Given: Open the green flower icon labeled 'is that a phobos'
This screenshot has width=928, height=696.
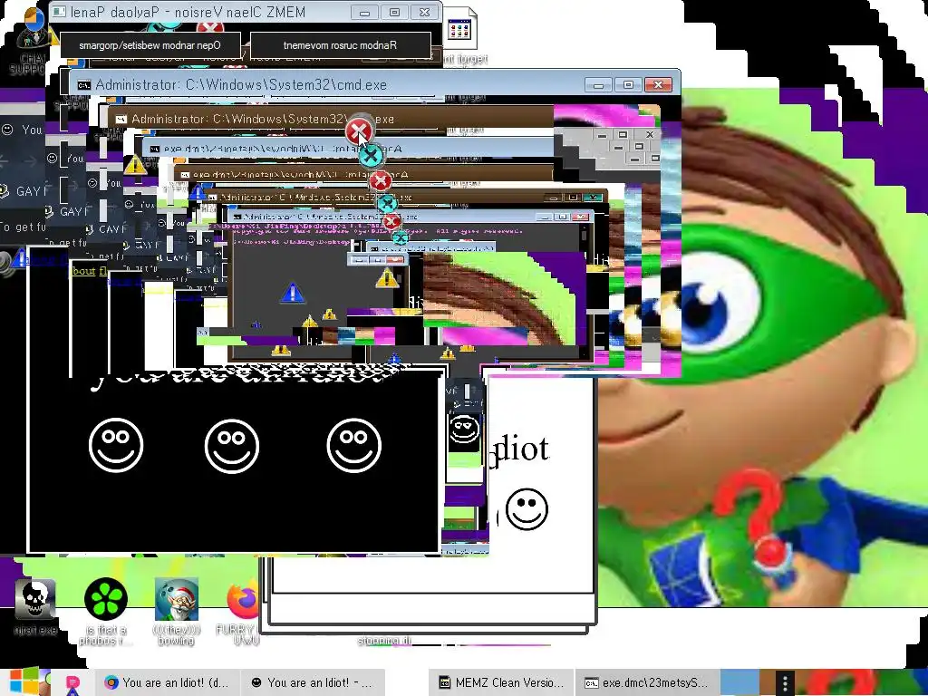Looking at the screenshot, I should 106,599.
